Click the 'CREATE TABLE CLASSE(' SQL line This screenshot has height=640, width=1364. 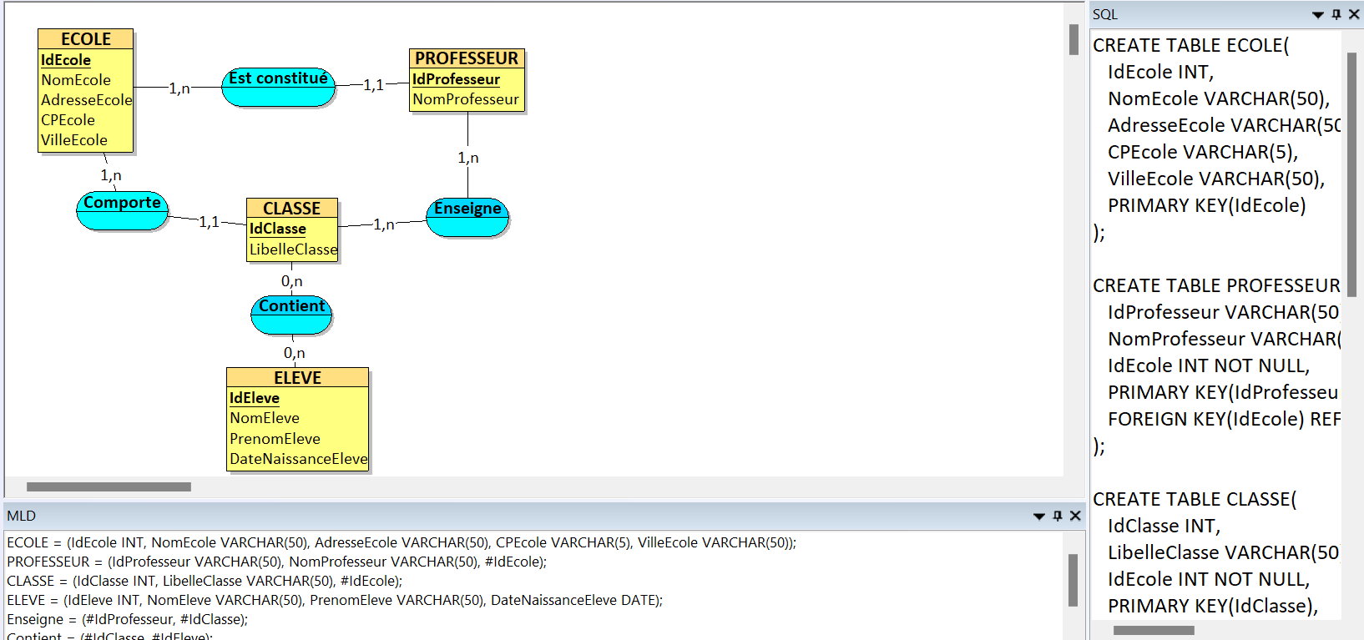pyautogui.click(x=1195, y=499)
